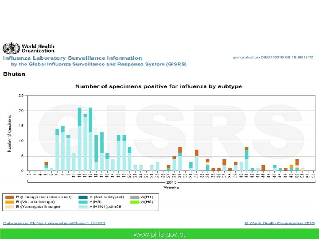The height and width of the screenshot is (239, 319).
Task: Open the World Health Organization 2015 copyright link
Action: [x=280, y=223]
